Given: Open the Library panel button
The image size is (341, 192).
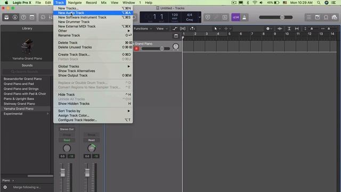Looking at the screenshot, I should (6, 17).
